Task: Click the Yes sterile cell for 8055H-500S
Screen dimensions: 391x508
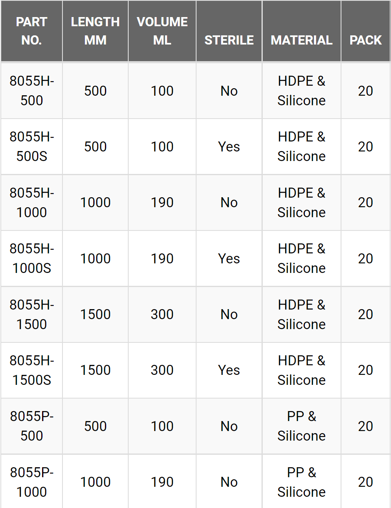Action: (229, 146)
